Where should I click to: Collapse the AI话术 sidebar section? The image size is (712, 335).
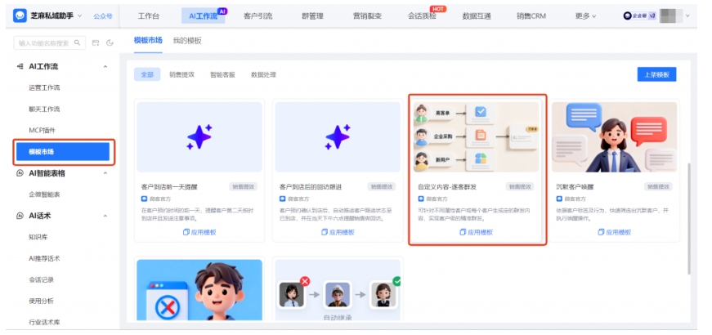click(x=105, y=216)
